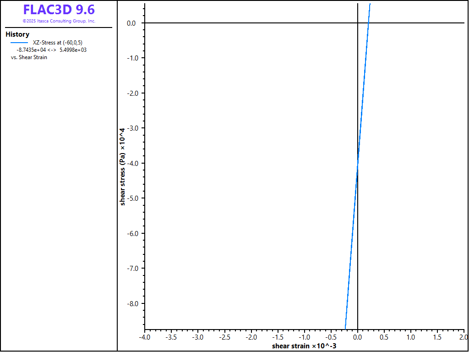Click the FLAC3D 9.6 title text
This screenshot has width=469, height=352.
[x=59, y=10]
